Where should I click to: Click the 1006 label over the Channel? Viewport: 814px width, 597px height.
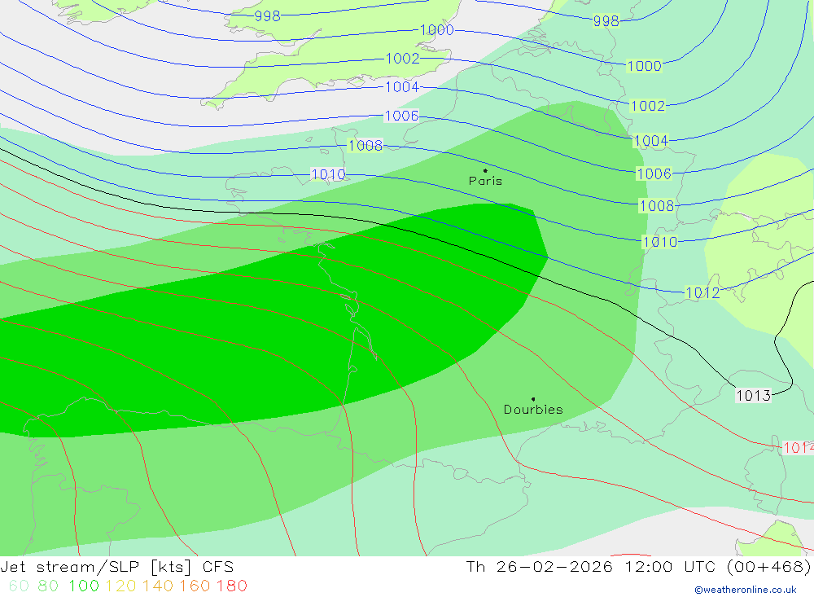401,116
